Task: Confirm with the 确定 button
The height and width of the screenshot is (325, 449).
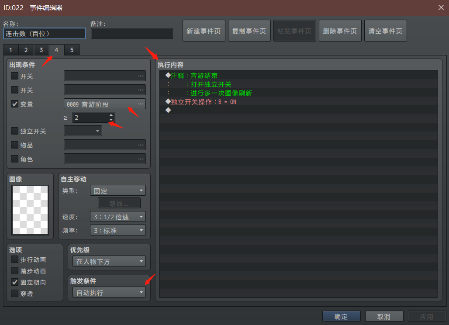Action: 341,316
